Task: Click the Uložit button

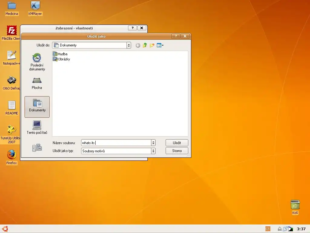Action: (x=177, y=143)
